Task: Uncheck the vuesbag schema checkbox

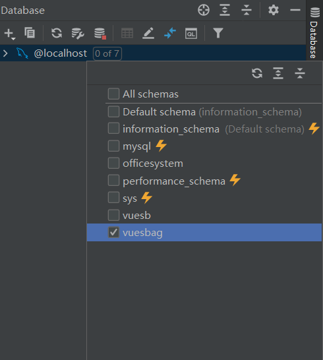Action: (x=113, y=232)
